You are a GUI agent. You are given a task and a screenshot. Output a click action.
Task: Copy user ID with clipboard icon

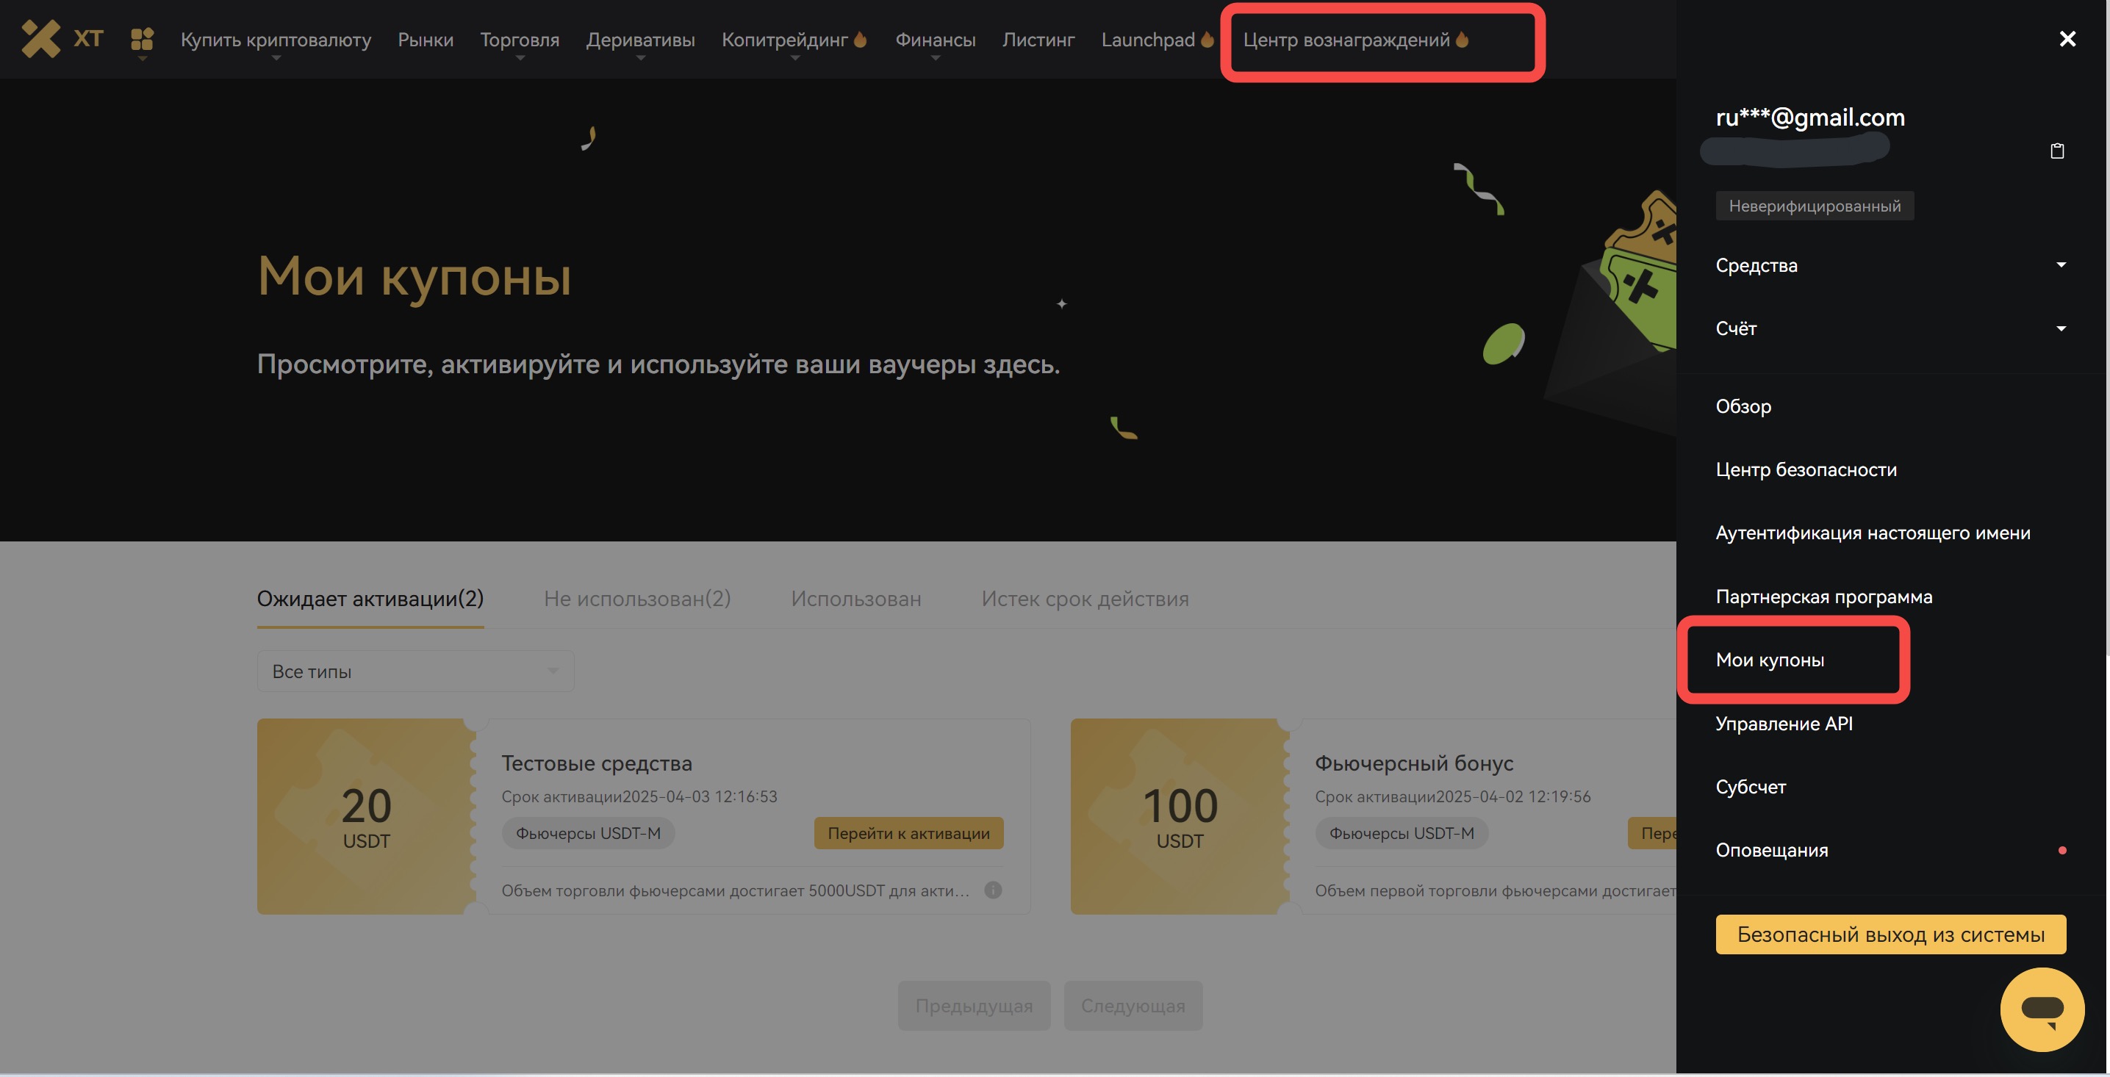[x=2057, y=151]
